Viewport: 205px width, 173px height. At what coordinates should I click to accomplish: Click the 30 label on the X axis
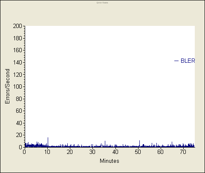click(x=92, y=152)
